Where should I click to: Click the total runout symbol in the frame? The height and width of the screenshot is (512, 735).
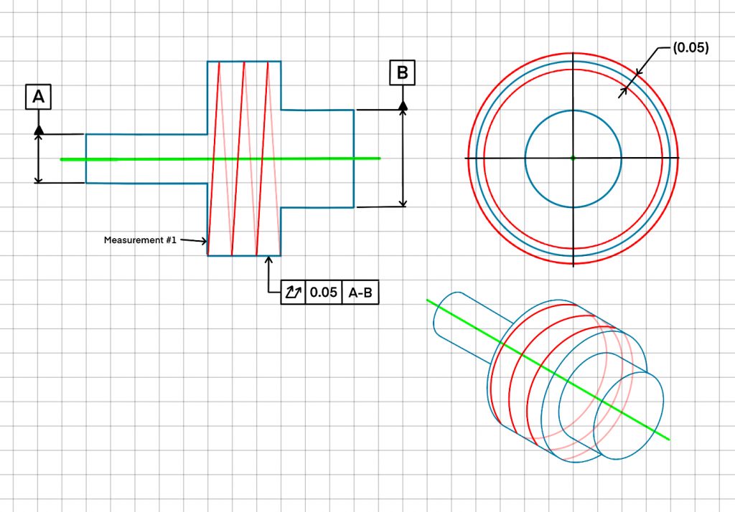click(292, 293)
